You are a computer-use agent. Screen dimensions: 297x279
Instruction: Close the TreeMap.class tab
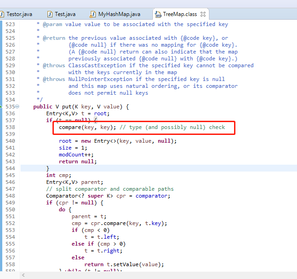pyautogui.click(x=203, y=14)
